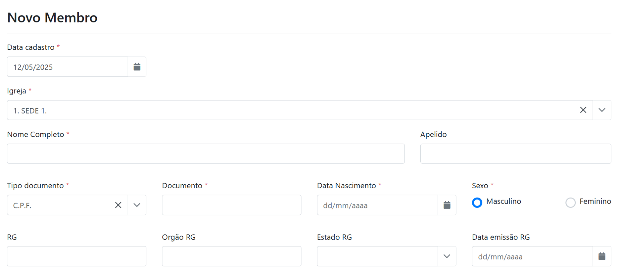Click the Apelido input field
The image size is (619, 272).
pyautogui.click(x=515, y=154)
